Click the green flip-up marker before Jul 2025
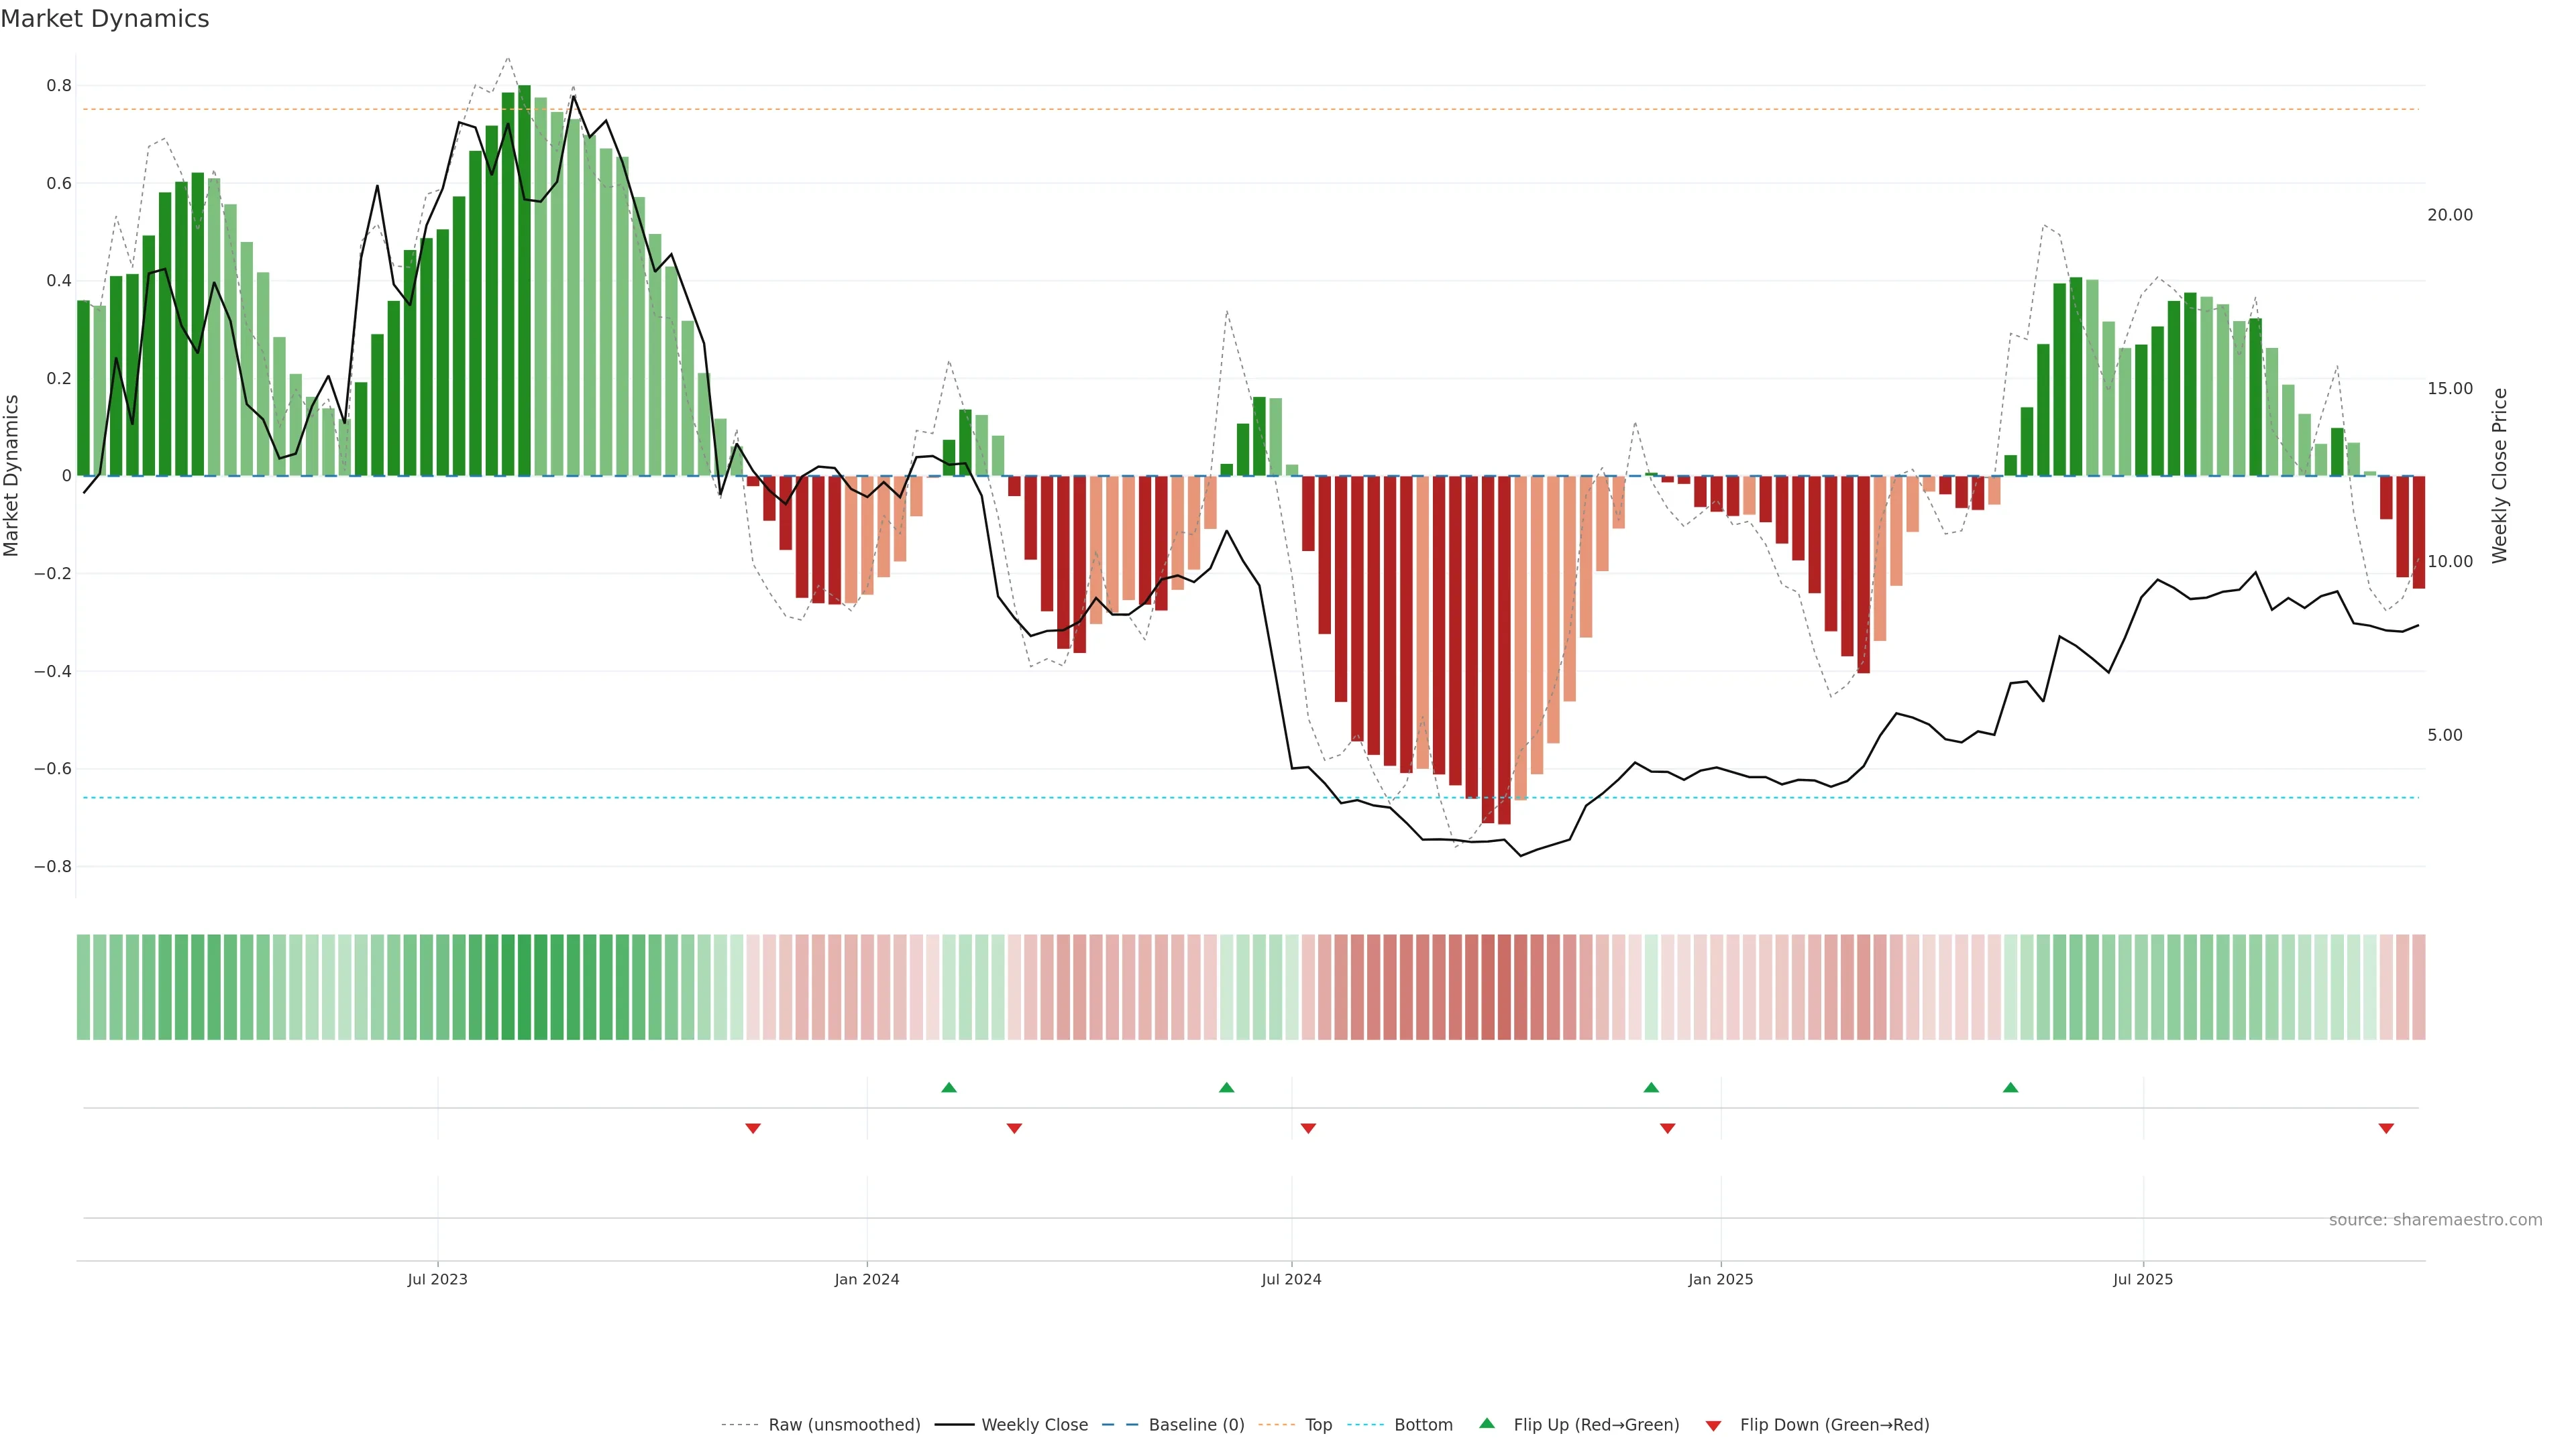The height and width of the screenshot is (1448, 2576). point(2010,1087)
